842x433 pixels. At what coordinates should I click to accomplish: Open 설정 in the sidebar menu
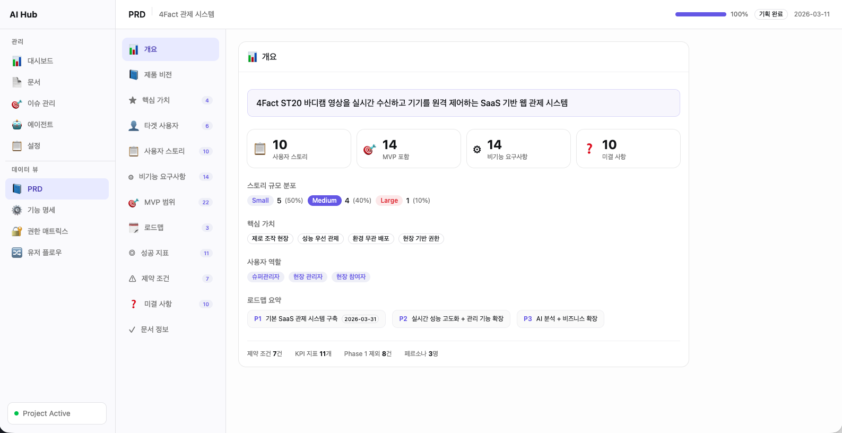(34, 146)
